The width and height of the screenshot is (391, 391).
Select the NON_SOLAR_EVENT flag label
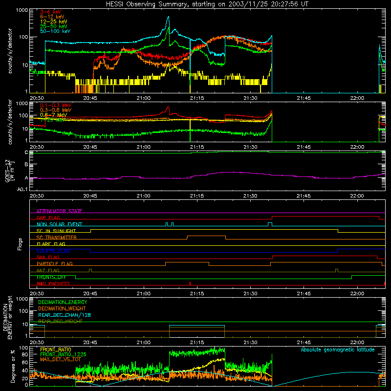point(59,224)
